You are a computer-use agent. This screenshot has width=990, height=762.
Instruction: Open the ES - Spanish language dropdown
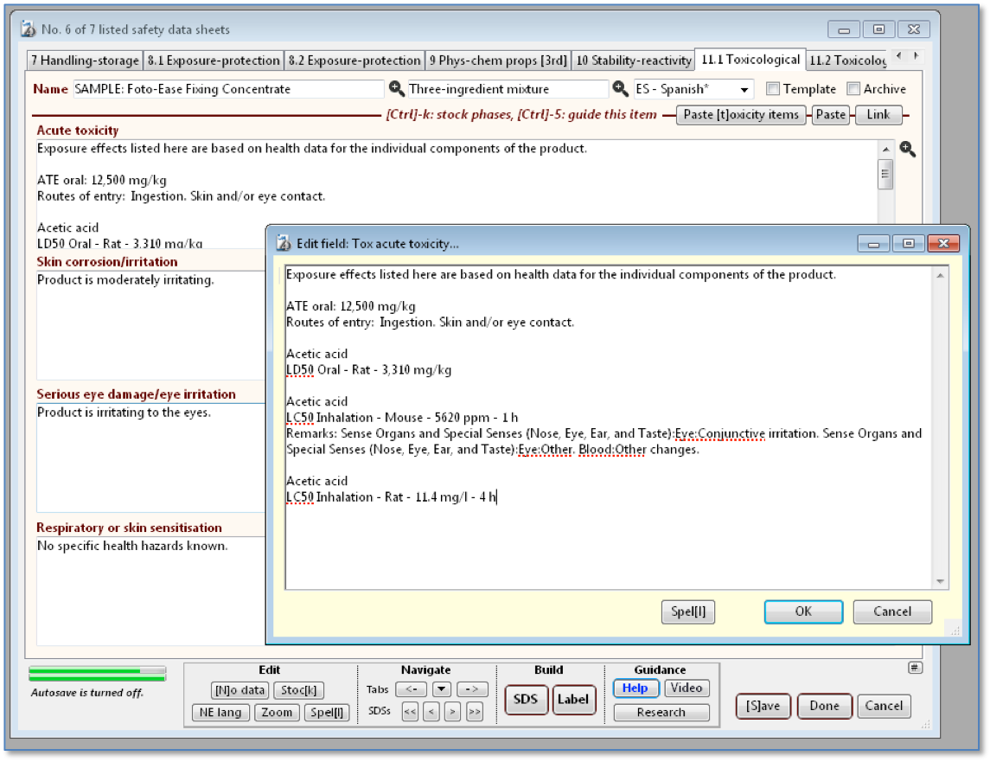coord(745,90)
